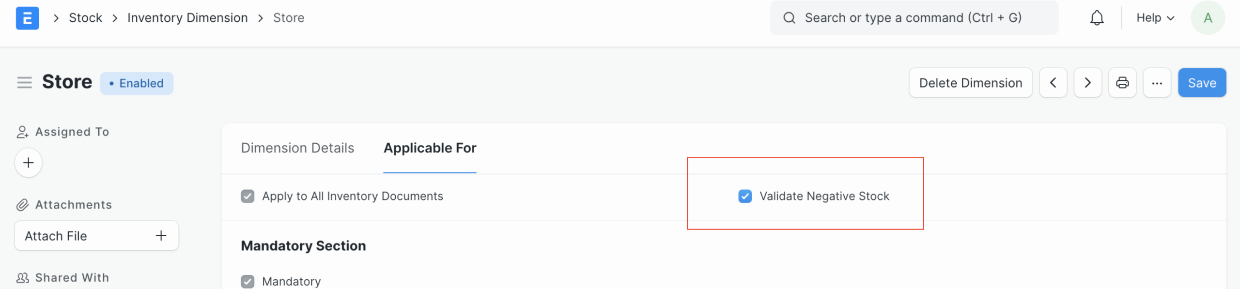1240x289 pixels.
Task: Select the Applicable For tab
Action: [x=430, y=148]
